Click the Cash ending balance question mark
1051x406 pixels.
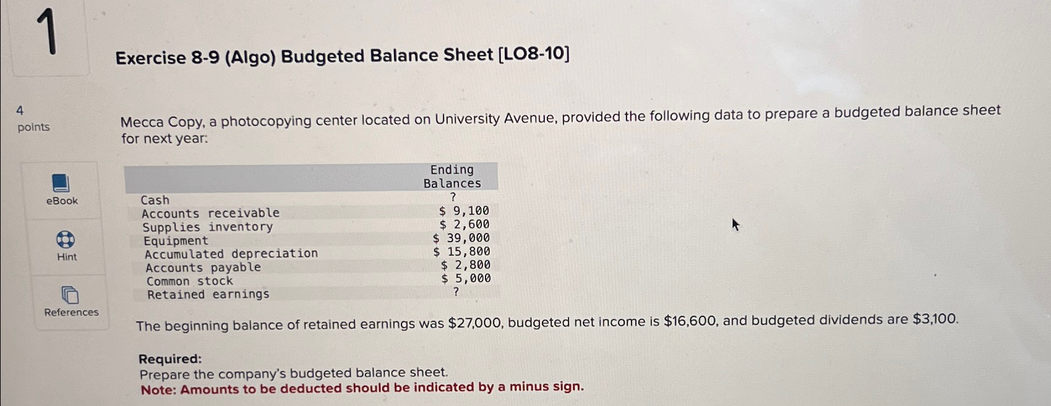tap(452, 198)
